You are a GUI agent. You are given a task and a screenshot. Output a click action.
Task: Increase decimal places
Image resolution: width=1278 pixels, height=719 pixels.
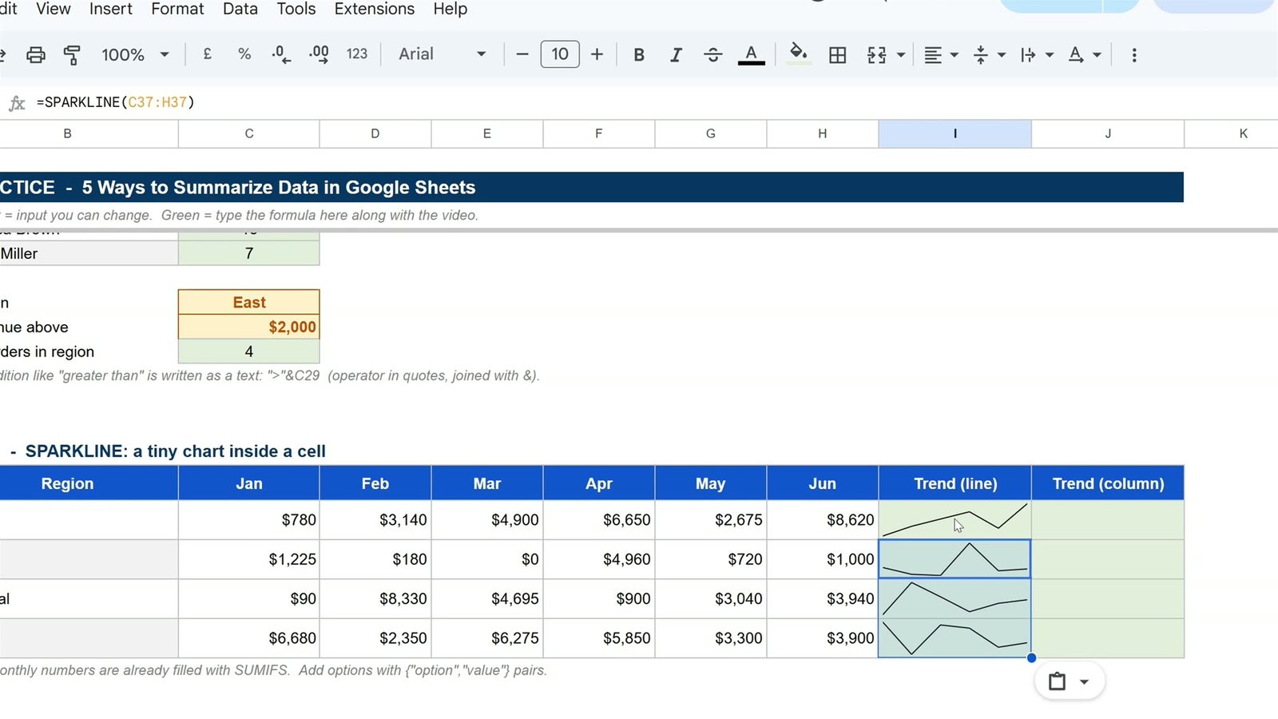319,54
